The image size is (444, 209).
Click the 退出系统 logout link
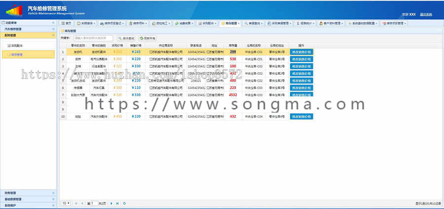click(x=426, y=14)
